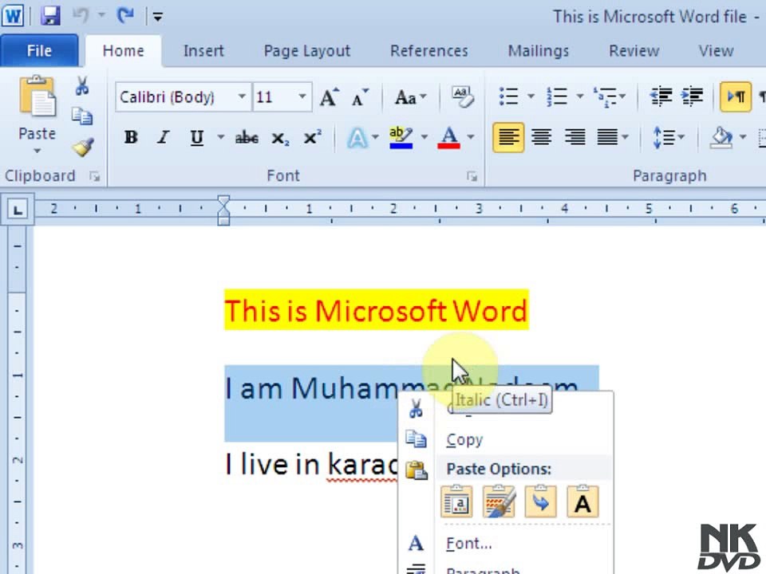Toggle Underline formatting
766x574 pixels.
[x=196, y=138]
